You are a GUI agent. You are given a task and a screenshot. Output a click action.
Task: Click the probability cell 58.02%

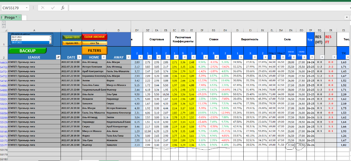[x=238, y=94]
